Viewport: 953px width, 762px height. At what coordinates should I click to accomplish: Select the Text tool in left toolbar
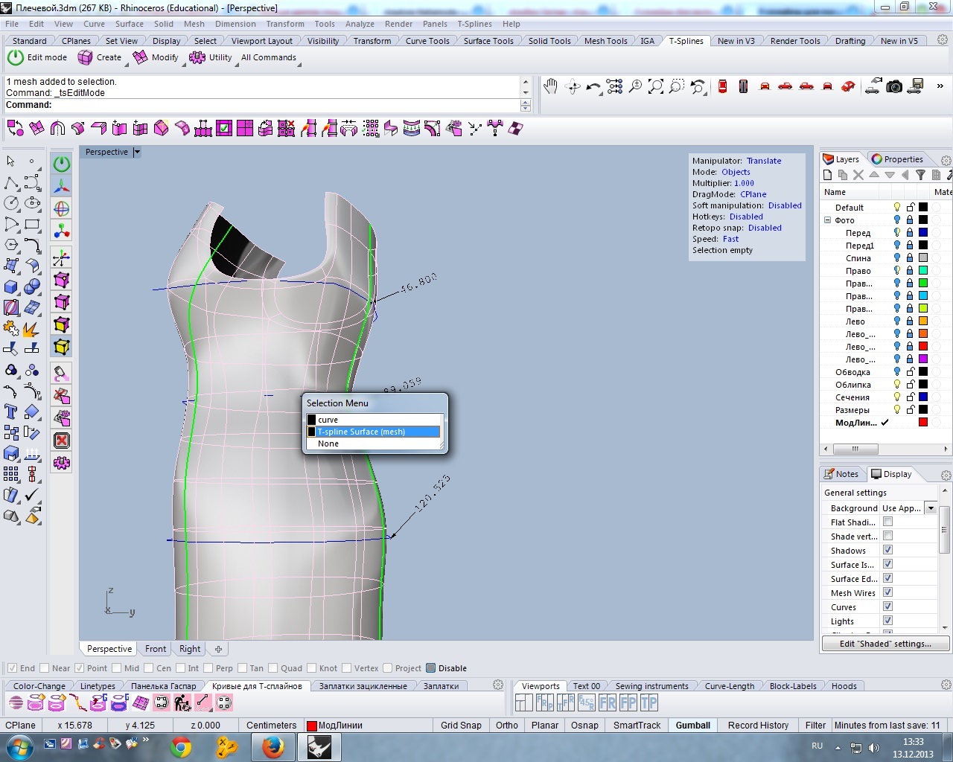click(11, 412)
